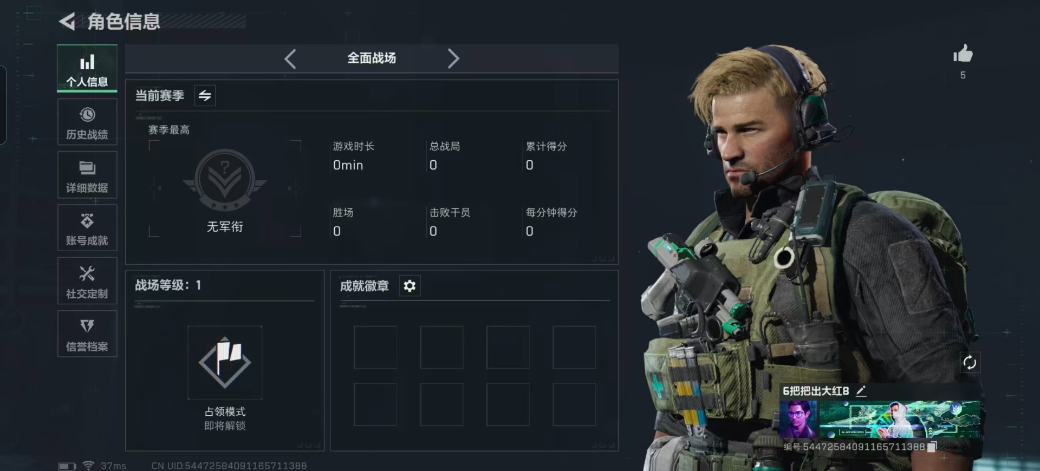Switch to previous game mode with left chevron
This screenshot has width=1040, height=471.
point(290,58)
